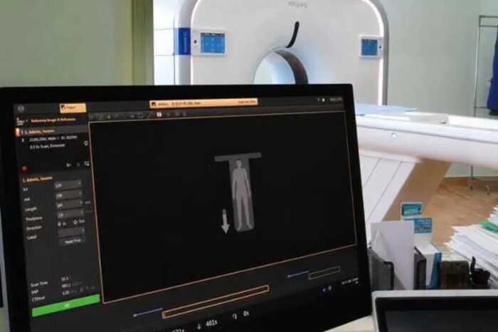Click the settings icon beside patient details

(x=86, y=143)
